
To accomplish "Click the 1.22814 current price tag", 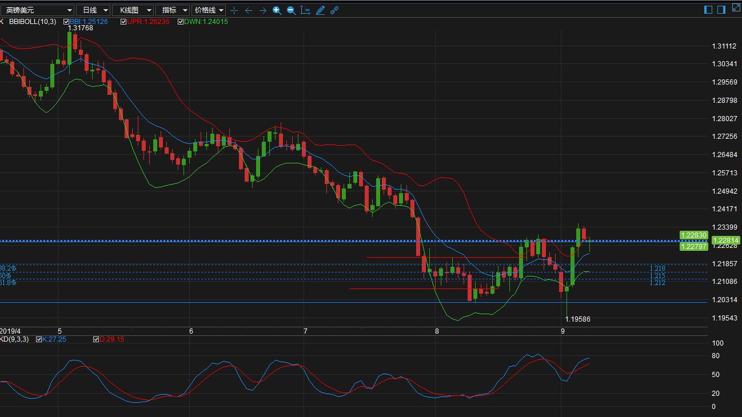I will click(x=725, y=240).
